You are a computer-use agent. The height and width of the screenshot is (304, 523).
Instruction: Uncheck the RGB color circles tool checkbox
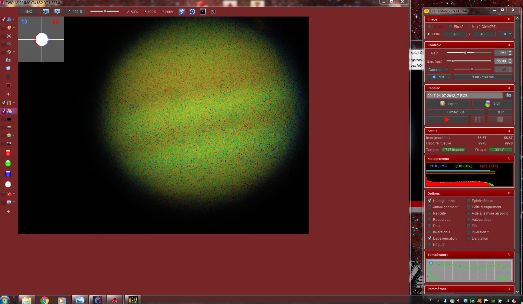[4, 111]
